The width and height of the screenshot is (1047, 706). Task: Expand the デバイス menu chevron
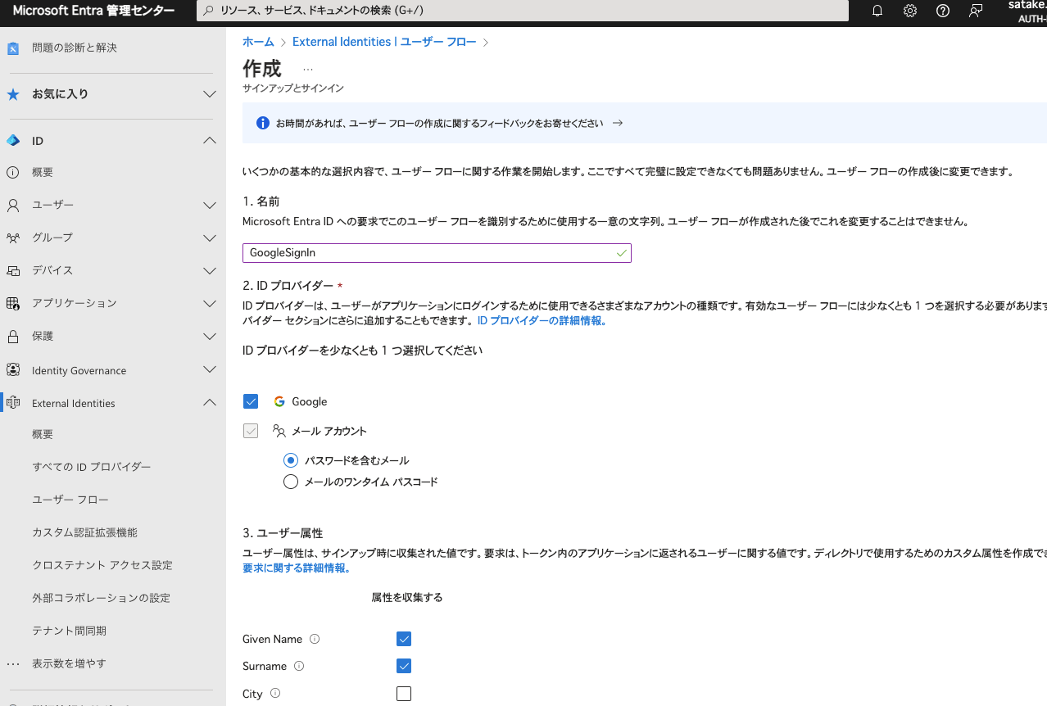pos(210,270)
